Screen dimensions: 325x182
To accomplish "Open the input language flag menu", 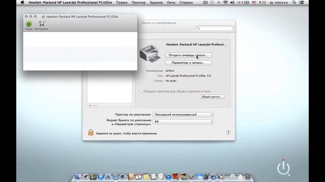I will click(254, 3).
